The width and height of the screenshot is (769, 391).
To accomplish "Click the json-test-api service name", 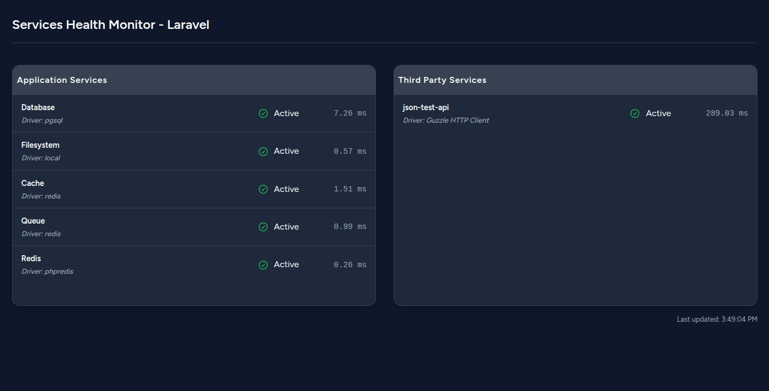I will click(x=426, y=107).
